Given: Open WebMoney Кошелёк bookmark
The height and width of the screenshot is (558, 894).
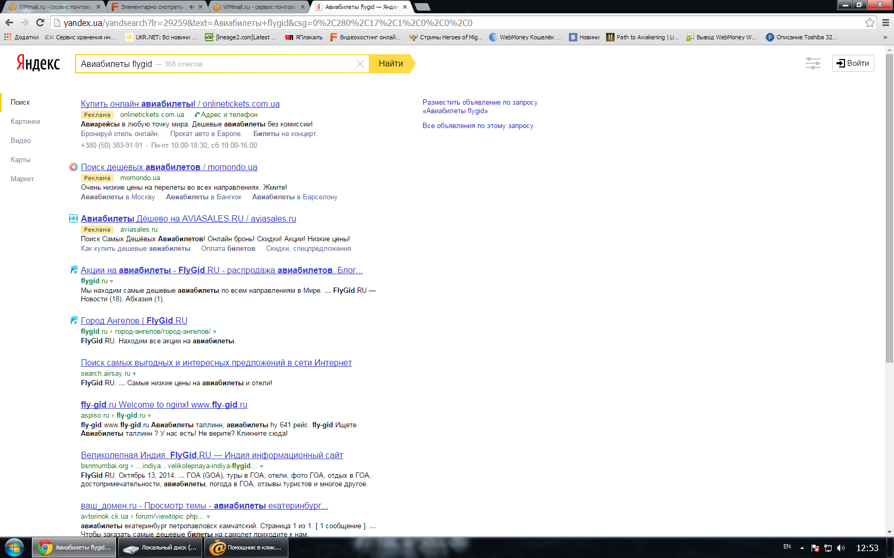Looking at the screenshot, I should point(525,37).
